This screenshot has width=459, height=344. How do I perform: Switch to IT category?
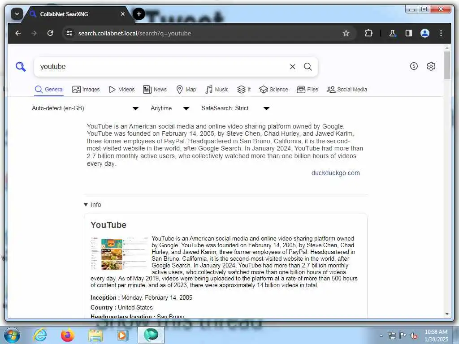(244, 90)
